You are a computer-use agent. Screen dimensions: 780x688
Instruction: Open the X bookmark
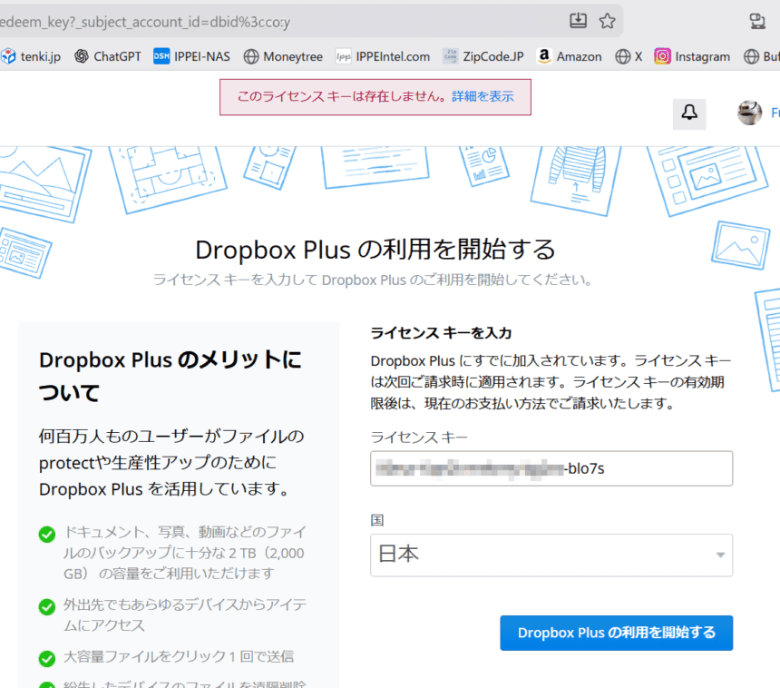coord(629,56)
